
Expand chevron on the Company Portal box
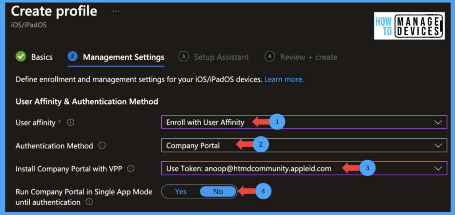coord(438,145)
